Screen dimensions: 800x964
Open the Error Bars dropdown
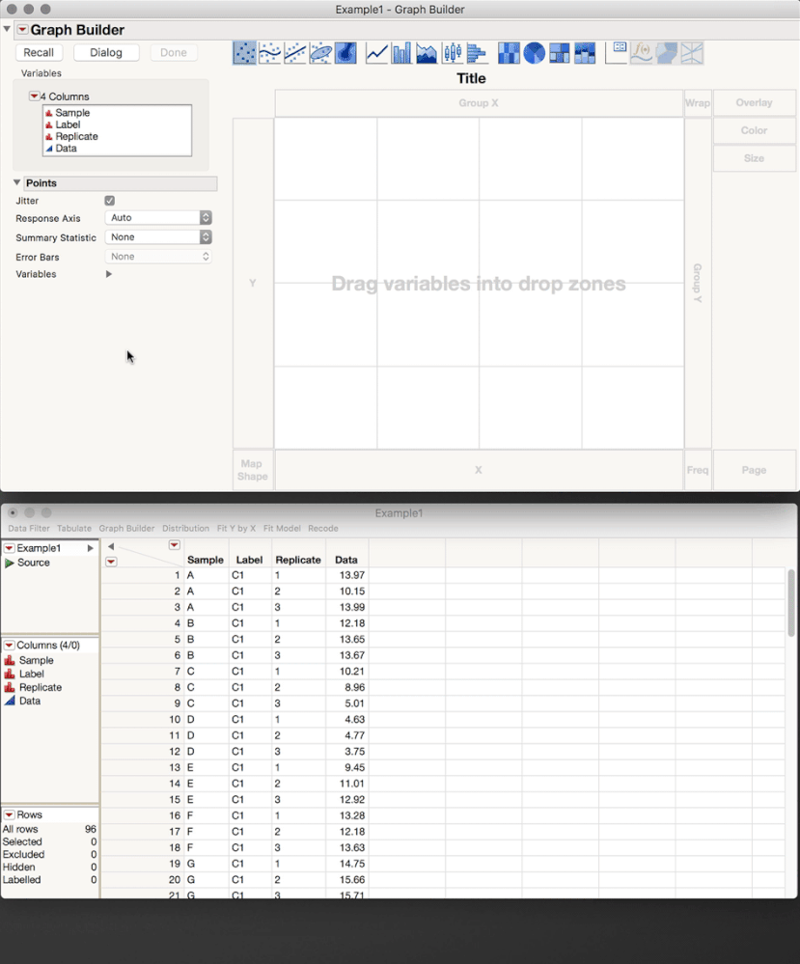click(x=158, y=257)
